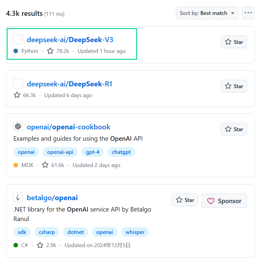Select the chatgpt topic tag
259x265 pixels.
(121, 152)
